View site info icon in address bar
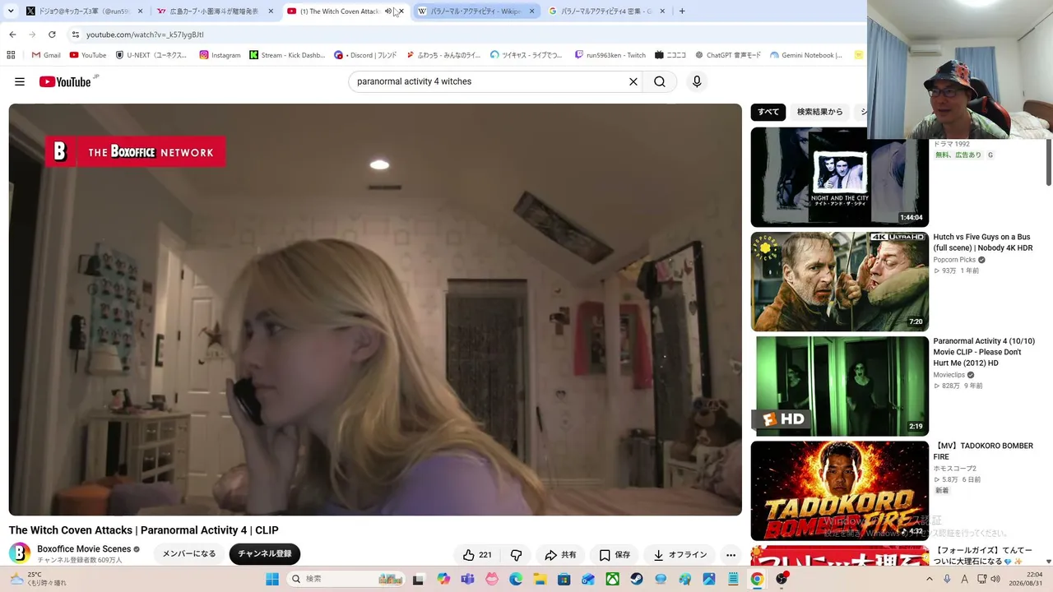The width and height of the screenshot is (1053, 592). tap(76, 35)
